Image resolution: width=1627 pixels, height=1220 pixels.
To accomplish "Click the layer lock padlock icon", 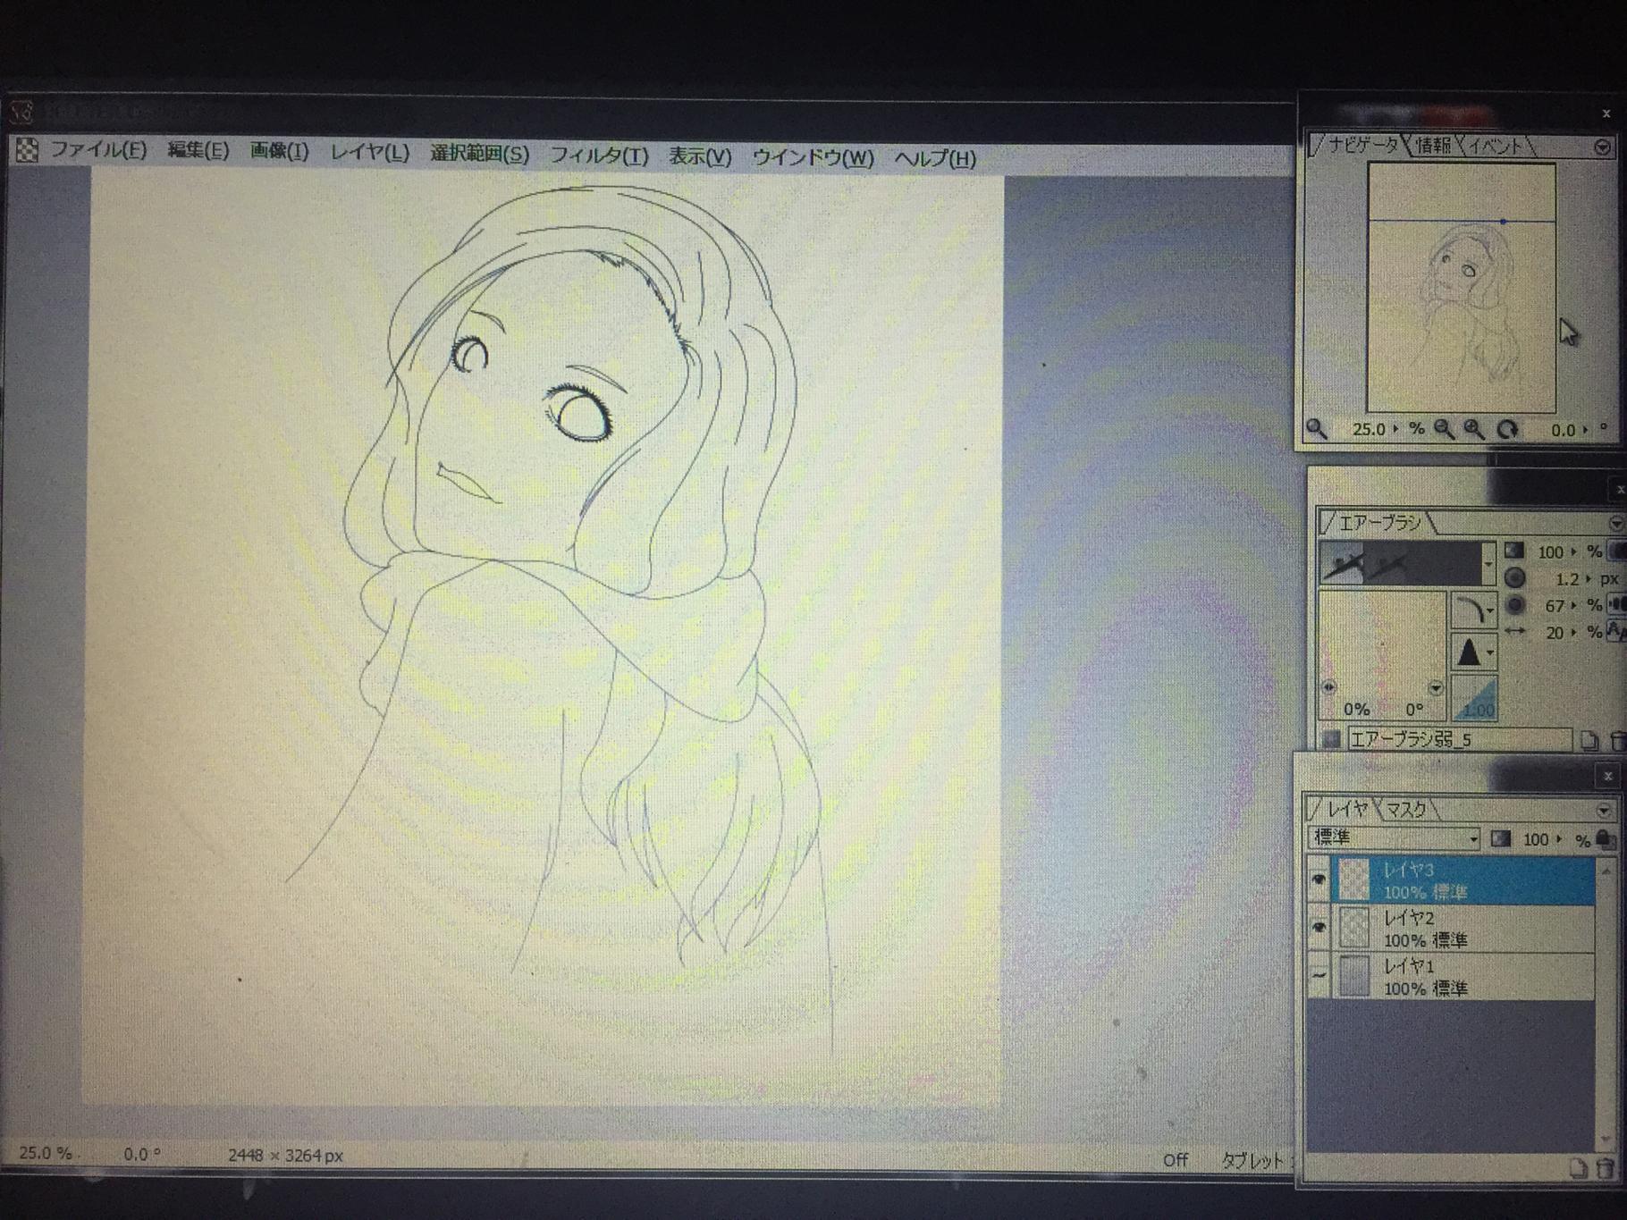I will click(x=1605, y=838).
